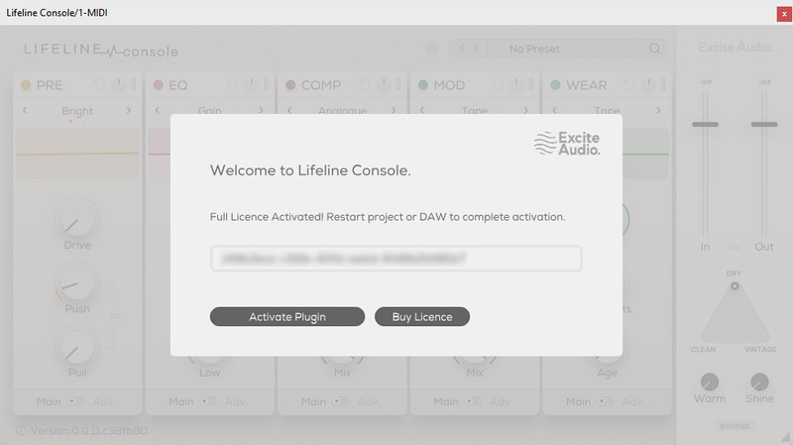Image resolution: width=793 pixels, height=445 pixels.
Task: Select next COMP mode after Analogue
Action: click(394, 110)
